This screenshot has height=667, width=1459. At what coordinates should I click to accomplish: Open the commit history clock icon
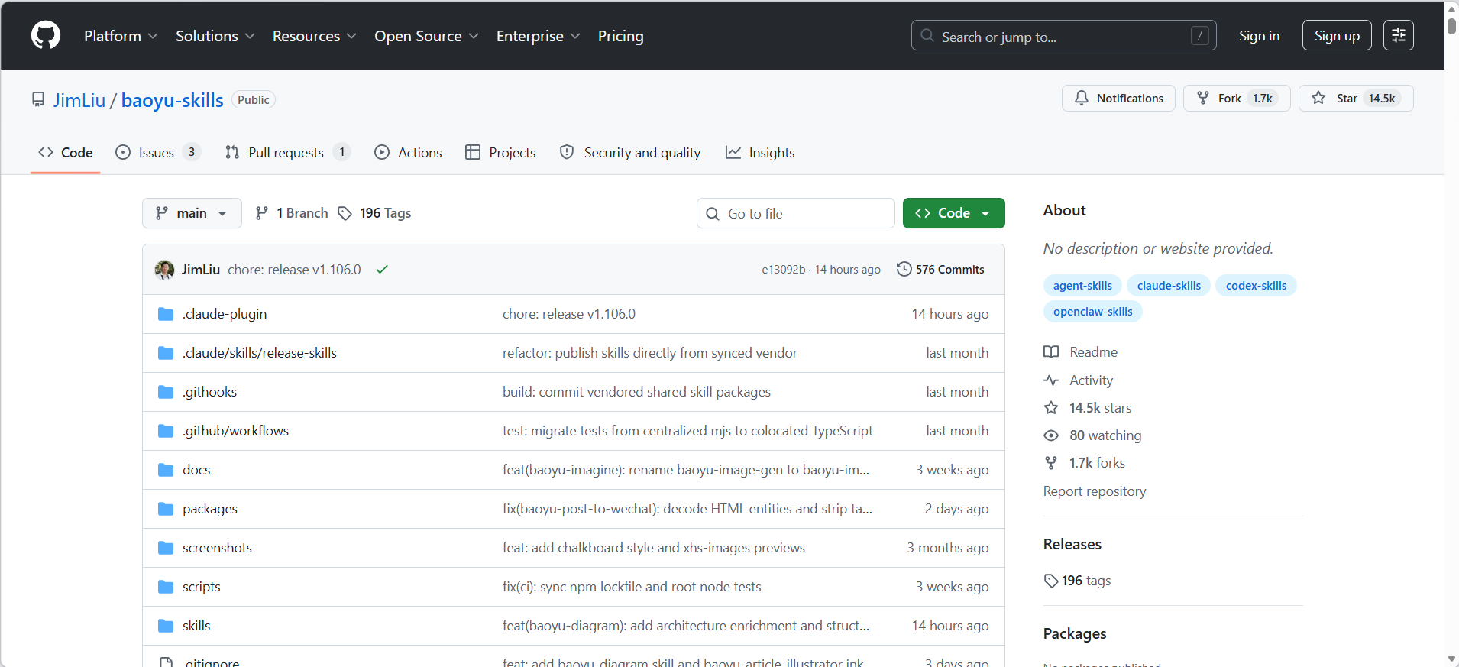coord(904,269)
